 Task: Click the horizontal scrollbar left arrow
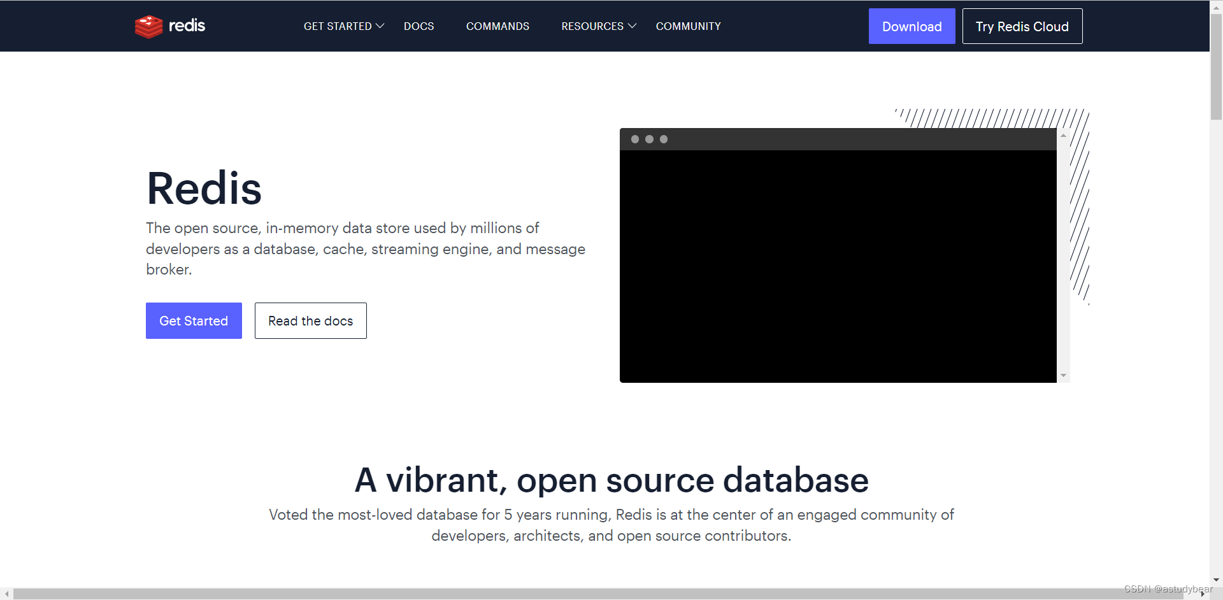click(6, 594)
